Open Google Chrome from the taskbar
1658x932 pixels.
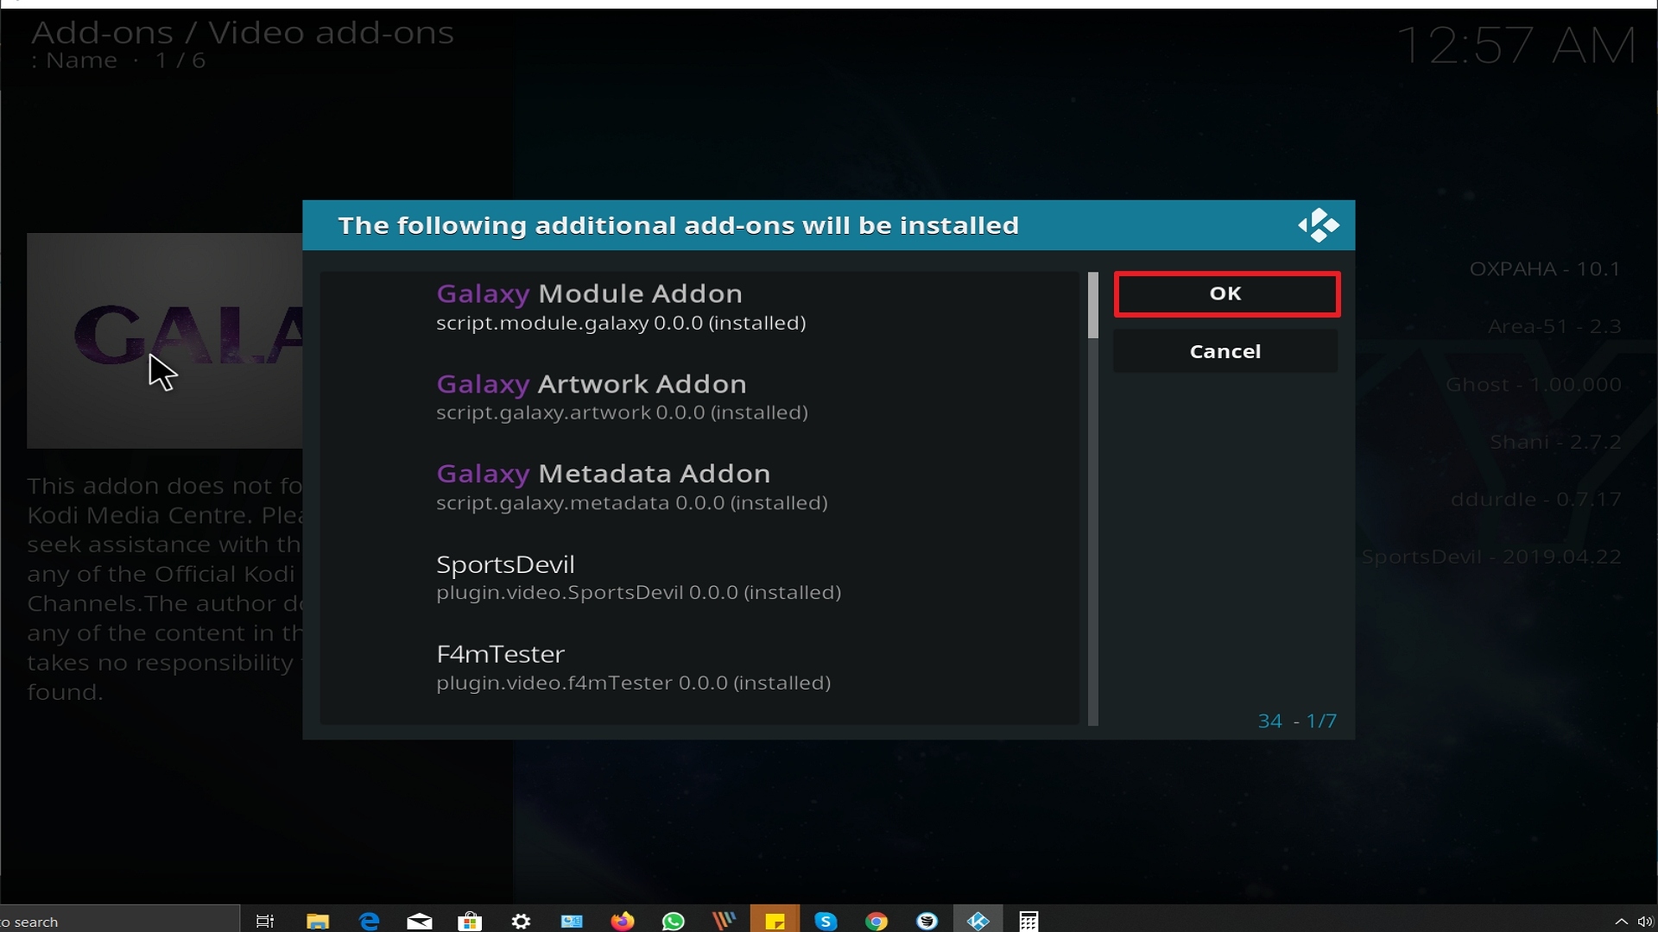[x=876, y=921]
